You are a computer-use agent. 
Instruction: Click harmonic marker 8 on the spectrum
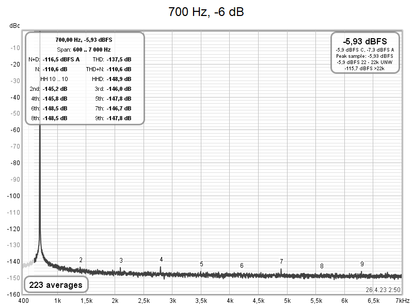[322, 266]
